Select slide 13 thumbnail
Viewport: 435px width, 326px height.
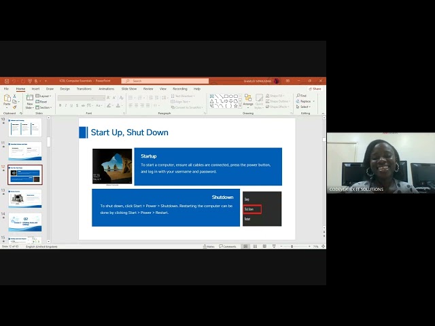click(25, 198)
